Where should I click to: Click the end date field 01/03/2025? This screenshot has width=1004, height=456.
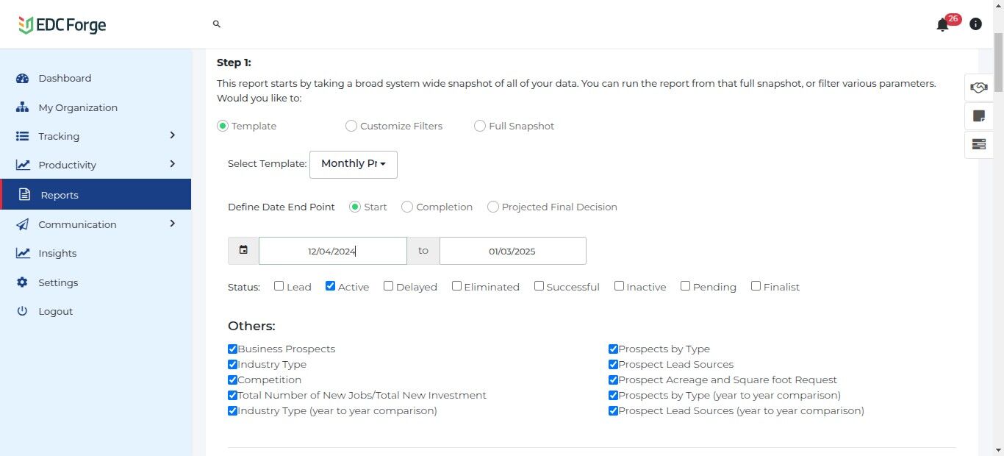(512, 251)
